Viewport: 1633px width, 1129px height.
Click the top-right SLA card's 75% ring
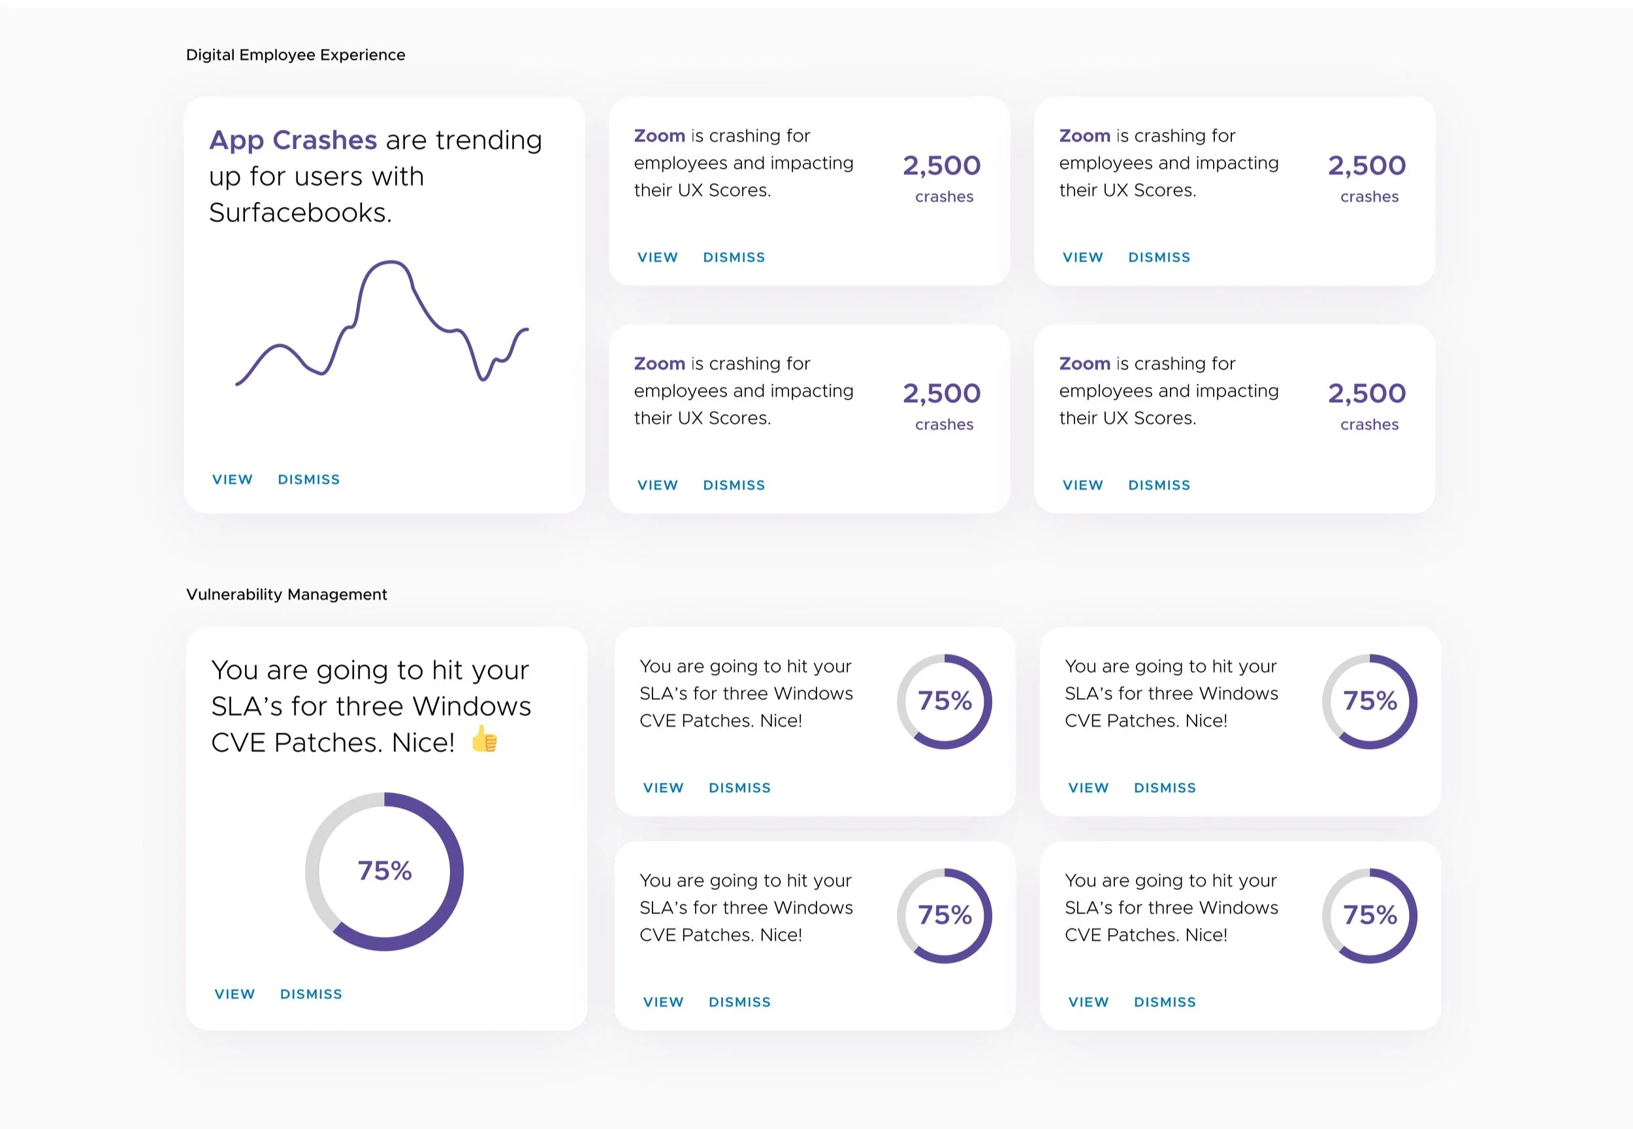pyautogui.click(x=1369, y=701)
